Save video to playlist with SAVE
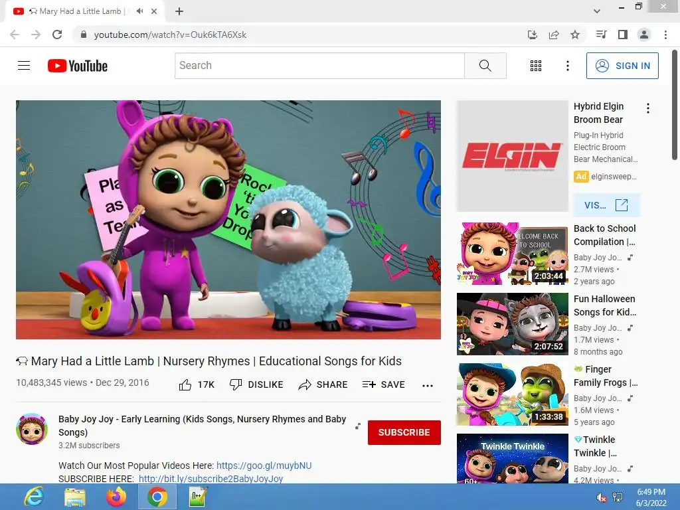680x510 pixels. click(383, 384)
